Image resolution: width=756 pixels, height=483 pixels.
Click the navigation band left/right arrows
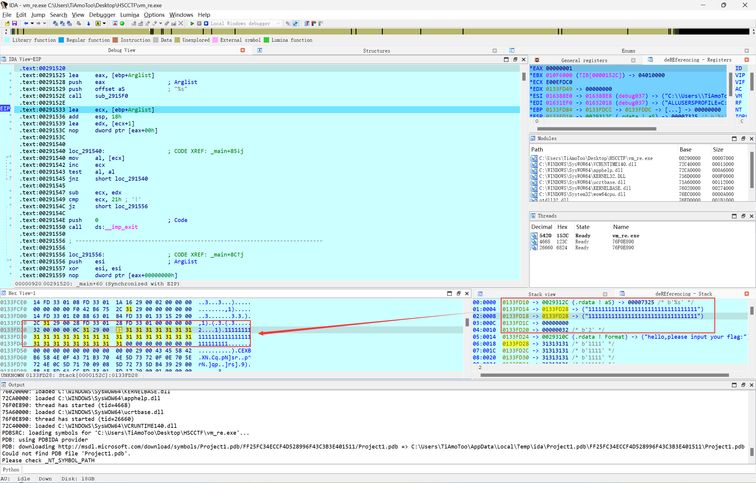[x=6, y=31]
